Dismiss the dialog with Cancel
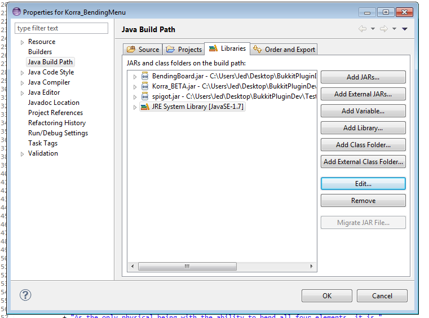Screen dimensions: 429x318 click(382, 296)
